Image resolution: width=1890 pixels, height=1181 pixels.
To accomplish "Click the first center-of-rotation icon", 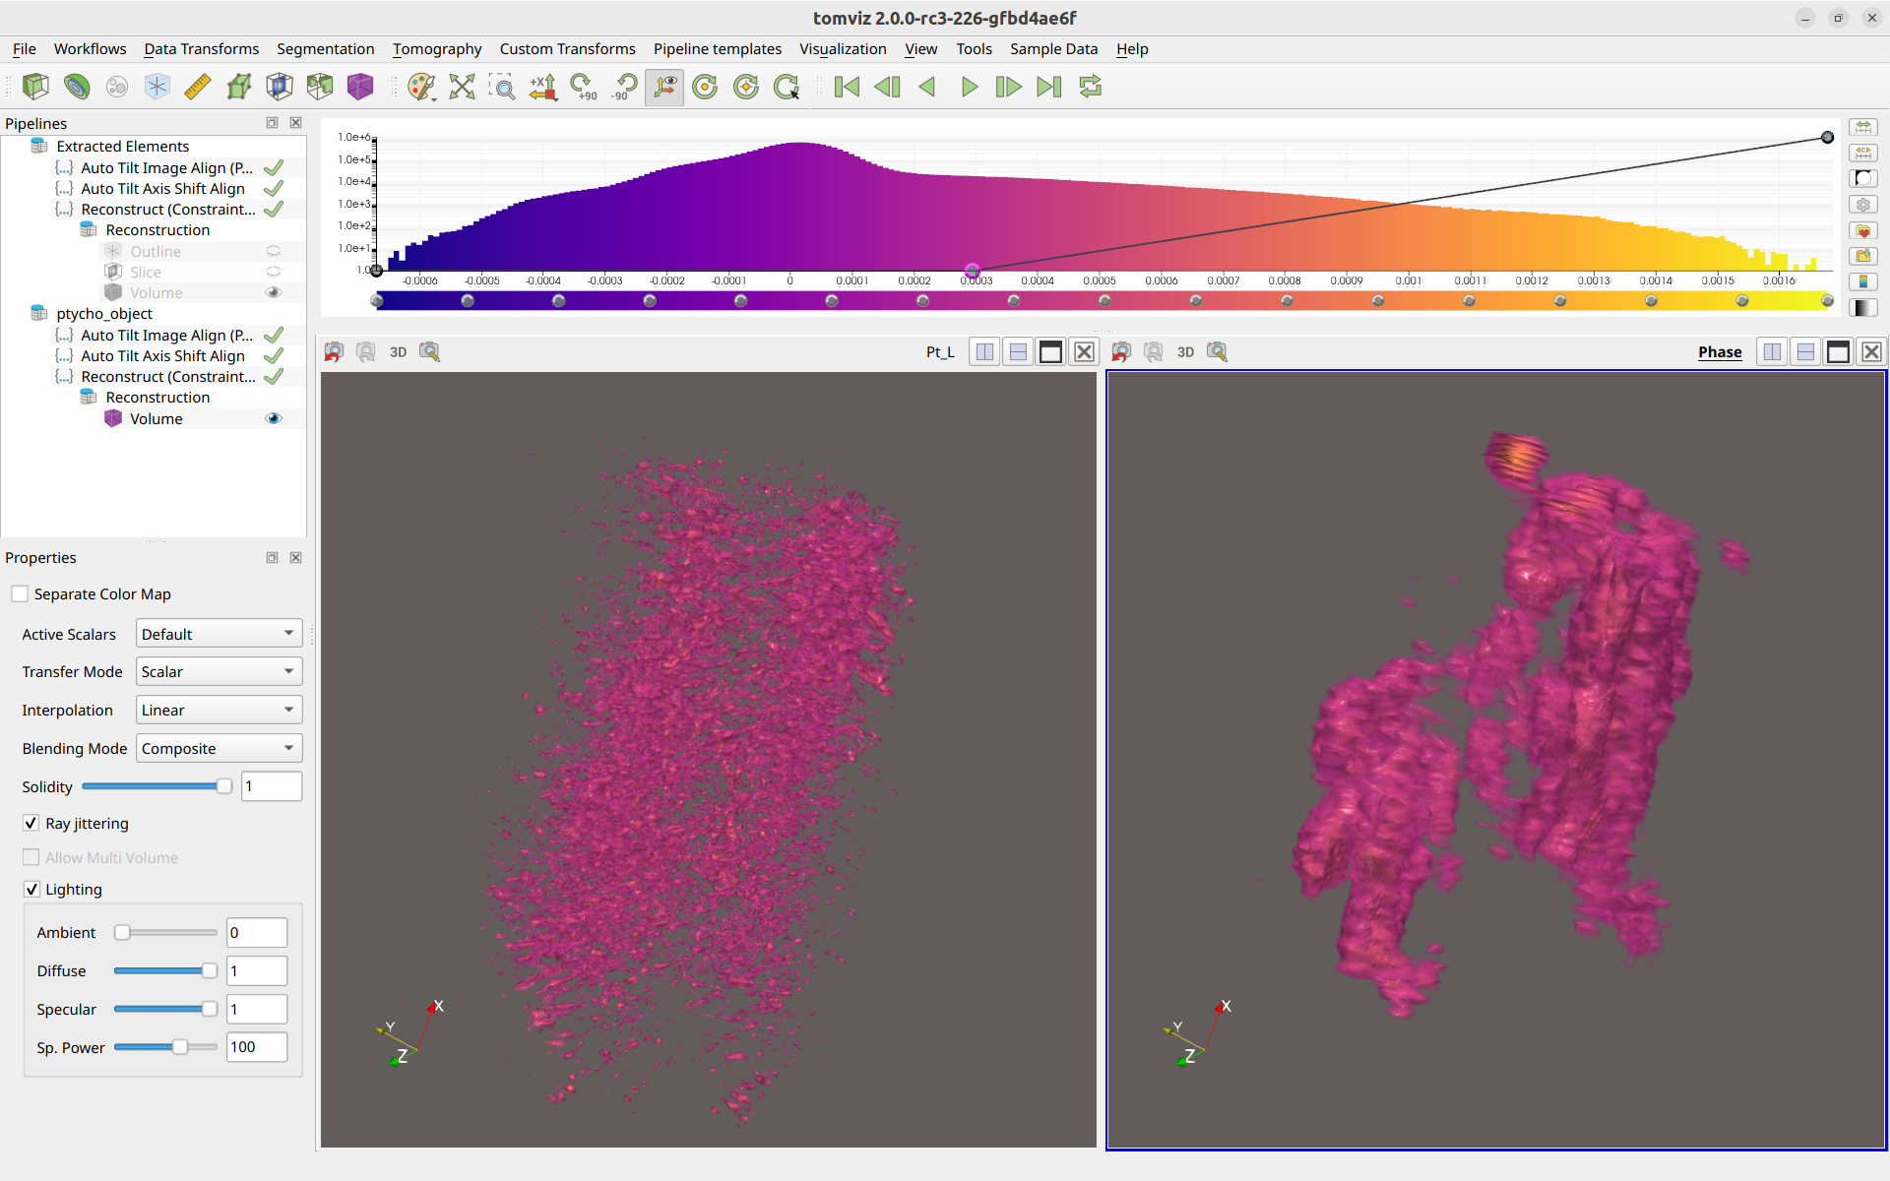I will (x=706, y=87).
